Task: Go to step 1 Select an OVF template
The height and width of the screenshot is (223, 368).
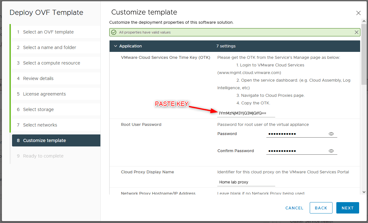Action: click(56, 32)
